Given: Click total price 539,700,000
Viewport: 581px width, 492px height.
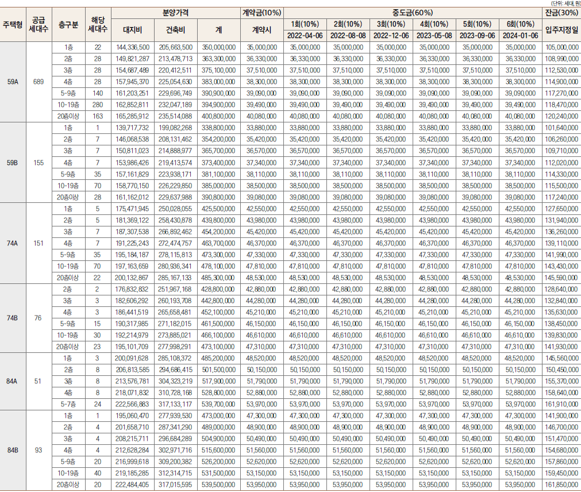Looking at the screenshot, I should pyautogui.click(x=218, y=404).
